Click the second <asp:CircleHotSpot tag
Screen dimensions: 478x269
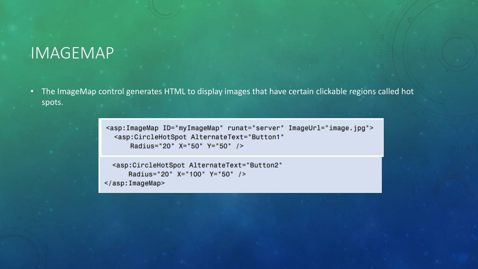click(x=148, y=165)
